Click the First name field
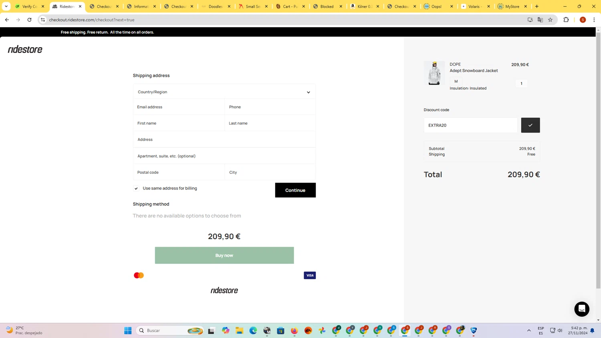The width and height of the screenshot is (601, 338). coord(179,123)
